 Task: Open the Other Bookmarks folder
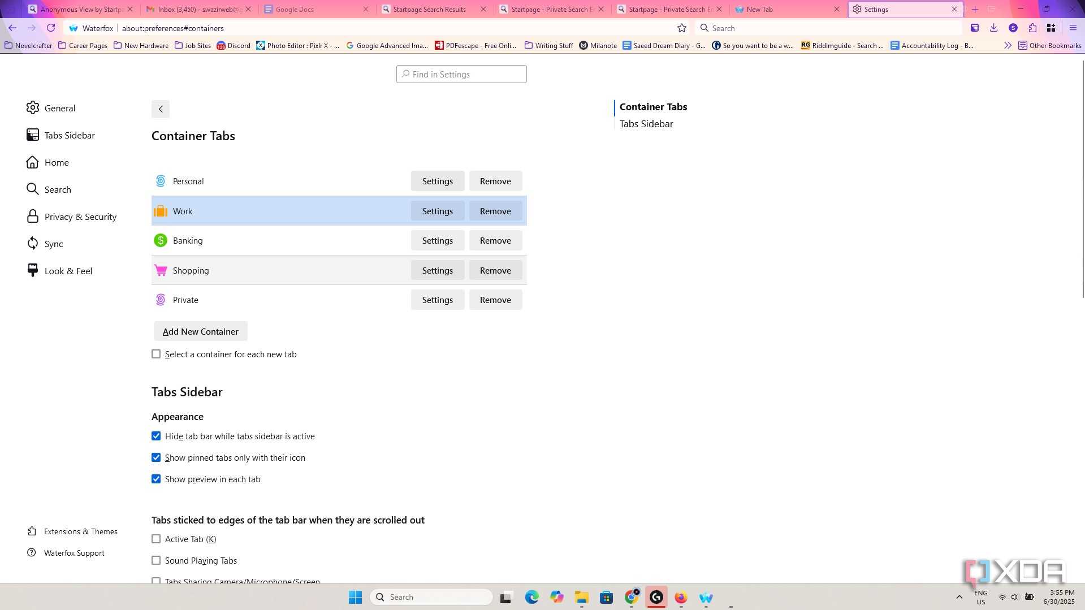point(1049,45)
